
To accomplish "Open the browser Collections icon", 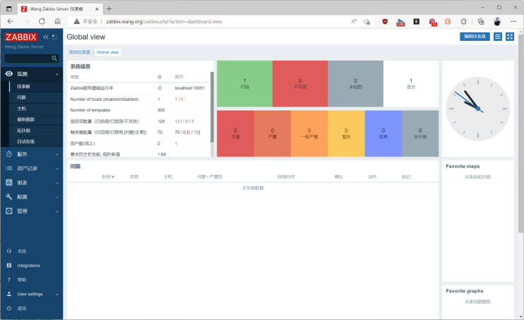I will point(480,22).
